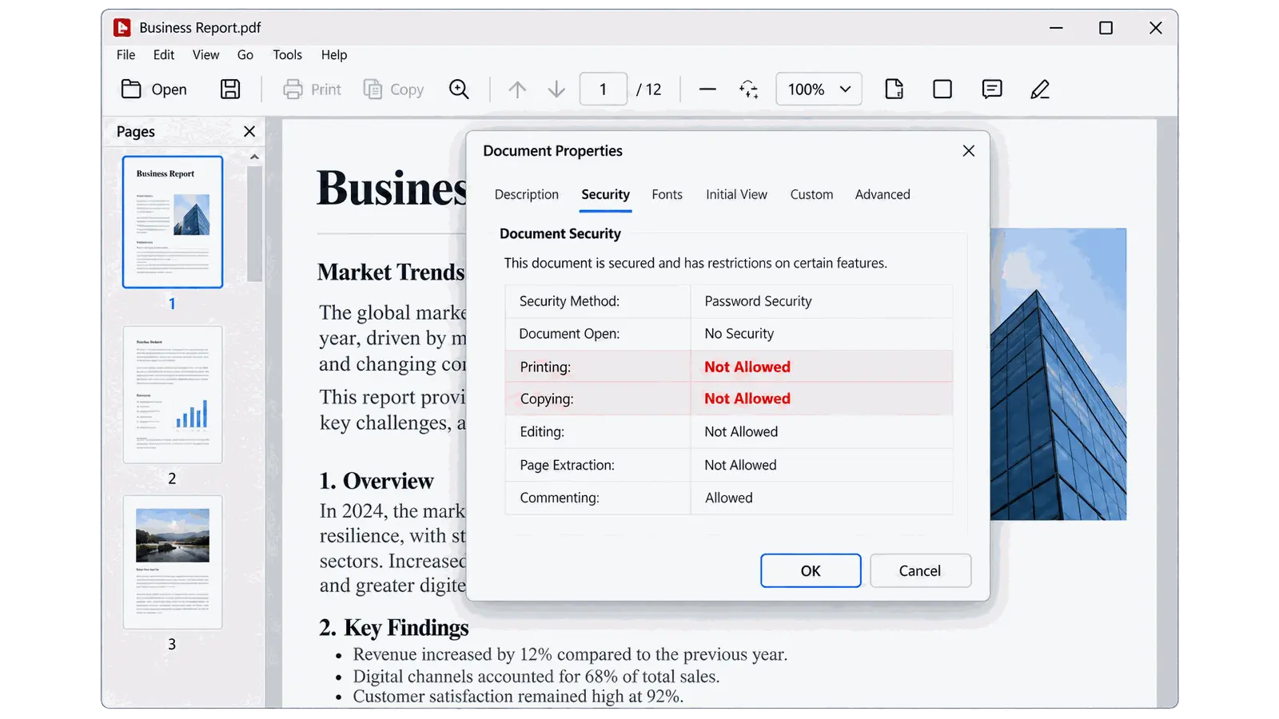This screenshot has width=1279, height=719.
Task: Go to next page with down arrow
Action: [556, 89]
